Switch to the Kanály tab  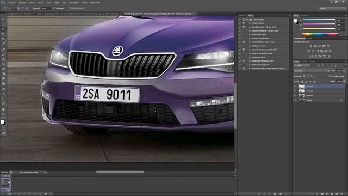coord(304,62)
